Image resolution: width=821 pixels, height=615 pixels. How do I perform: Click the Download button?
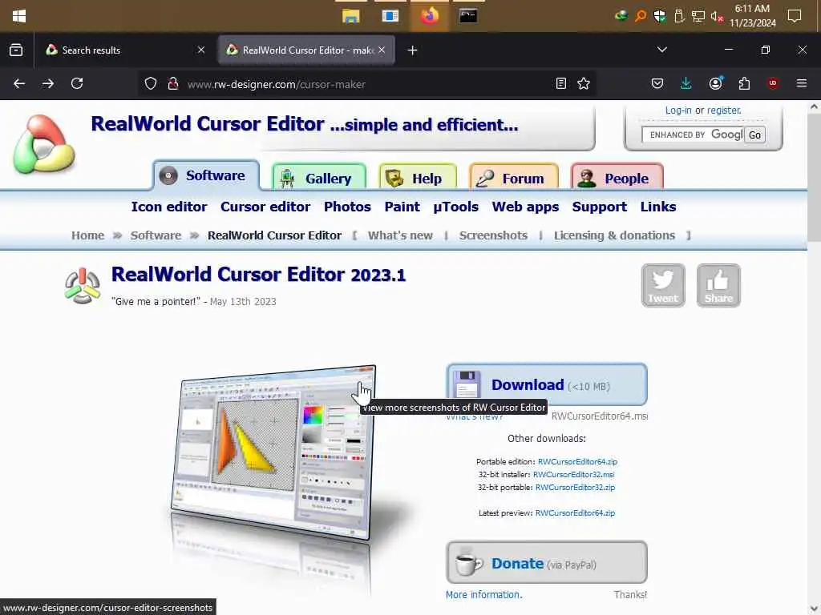pyautogui.click(x=547, y=385)
